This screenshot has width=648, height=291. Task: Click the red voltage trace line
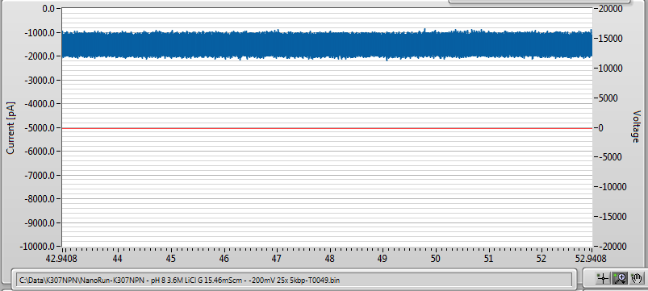tap(327, 128)
